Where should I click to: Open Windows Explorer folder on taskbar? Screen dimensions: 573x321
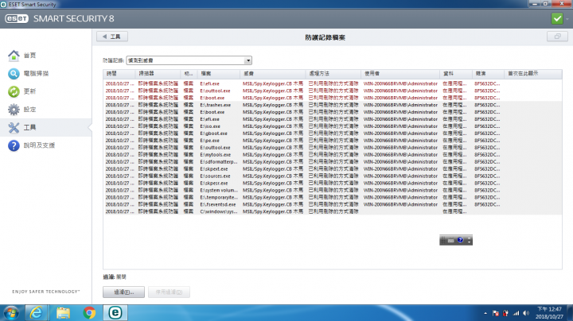(63, 312)
